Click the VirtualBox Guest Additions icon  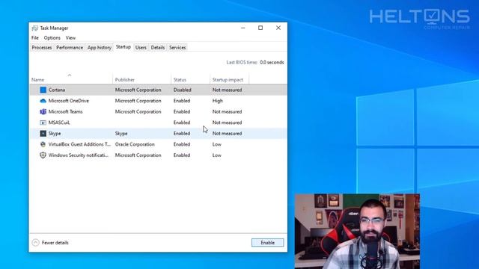(43, 144)
